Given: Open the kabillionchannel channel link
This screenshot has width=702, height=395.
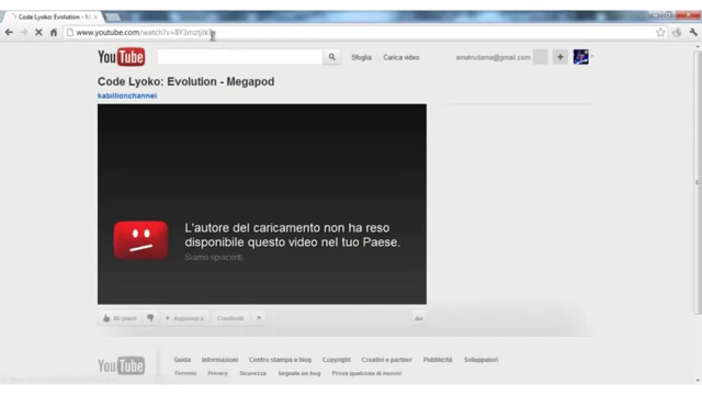Looking at the screenshot, I should click(127, 95).
